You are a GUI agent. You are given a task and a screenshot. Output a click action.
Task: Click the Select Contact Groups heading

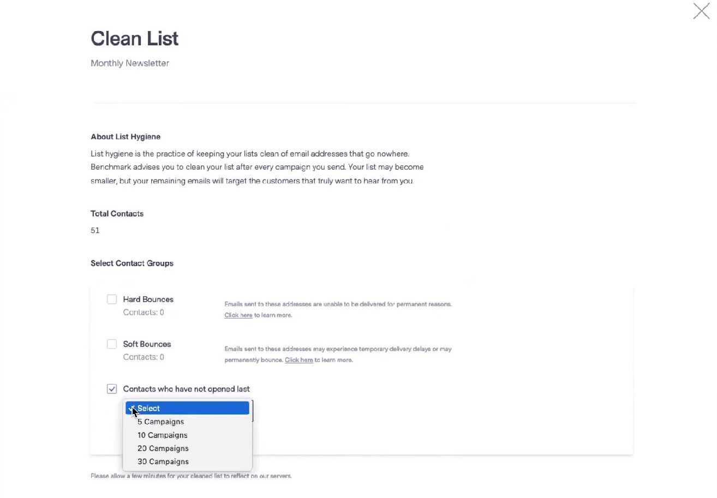click(x=132, y=263)
